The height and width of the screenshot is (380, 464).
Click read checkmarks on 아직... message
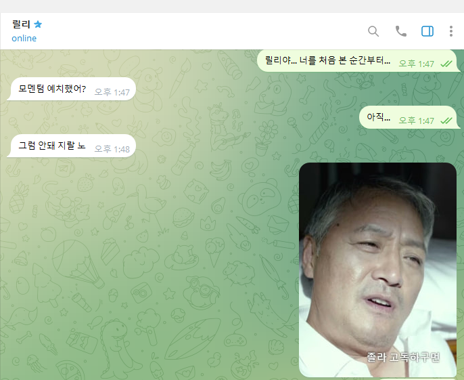click(x=446, y=121)
